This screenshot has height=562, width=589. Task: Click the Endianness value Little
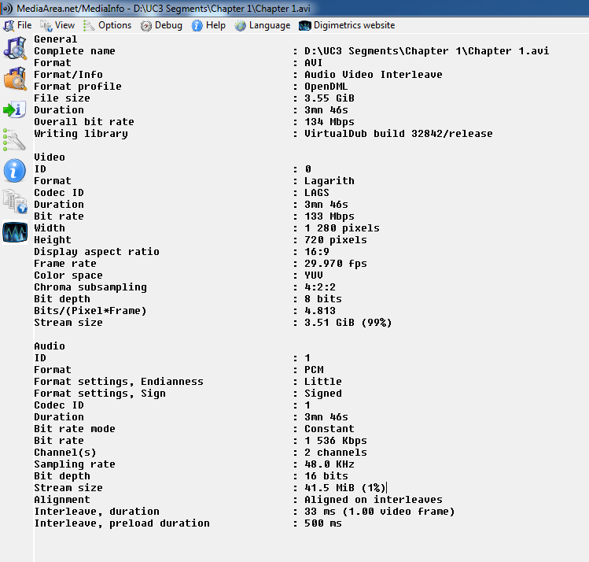coord(323,382)
